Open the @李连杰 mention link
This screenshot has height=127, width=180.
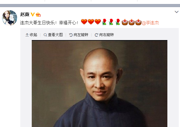tap(150, 23)
